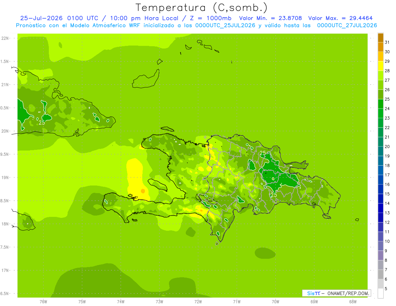Click legend value '28'
Image resolution: width=396 pixels, height=306 pixels.
click(387, 71)
